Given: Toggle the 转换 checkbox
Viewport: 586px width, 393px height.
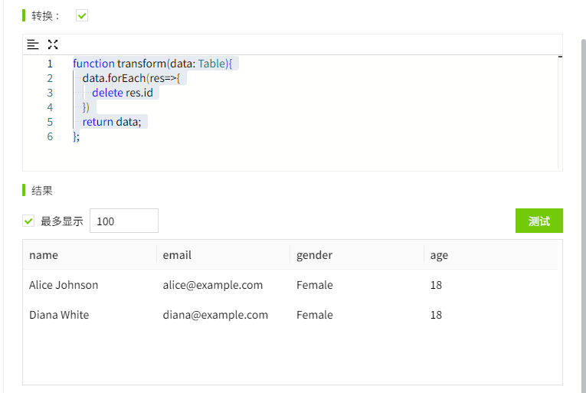Looking at the screenshot, I should point(82,15).
